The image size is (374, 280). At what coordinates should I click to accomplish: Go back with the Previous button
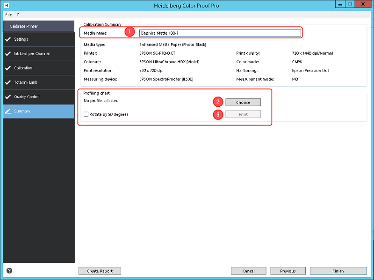tap(288, 271)
